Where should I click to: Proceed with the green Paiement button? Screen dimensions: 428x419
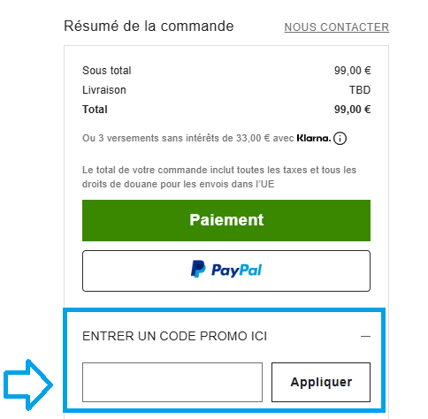click(x=226, y=220)
